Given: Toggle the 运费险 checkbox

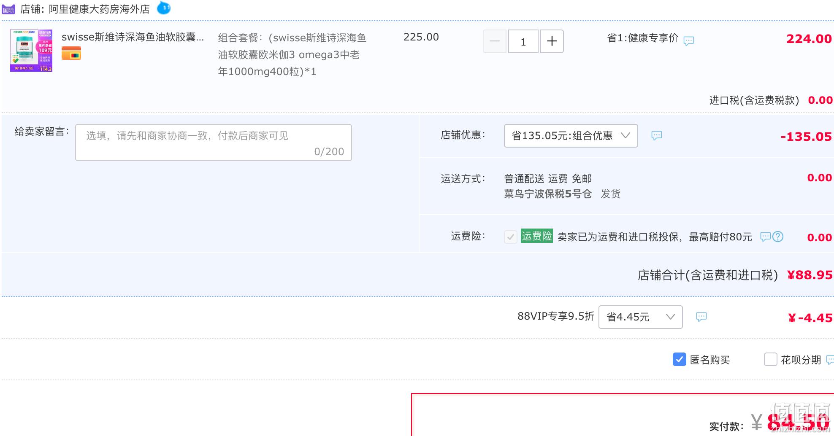Looking at the screenshot, I should 511,237.
